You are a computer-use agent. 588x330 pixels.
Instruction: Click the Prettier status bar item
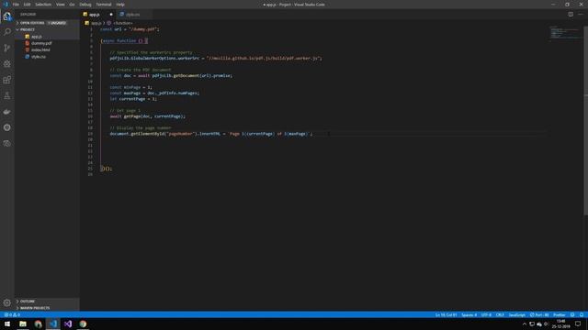coord(560,314)
